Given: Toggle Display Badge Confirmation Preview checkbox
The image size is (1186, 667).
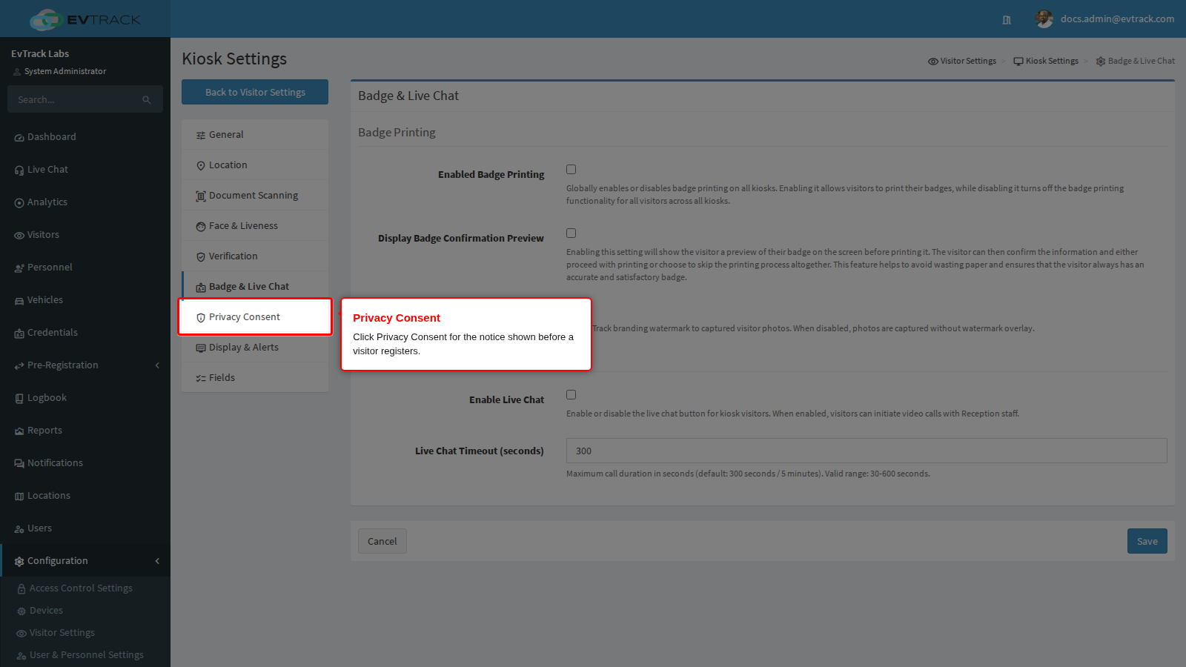Looking at the screenshot, I should click(571, 233).
